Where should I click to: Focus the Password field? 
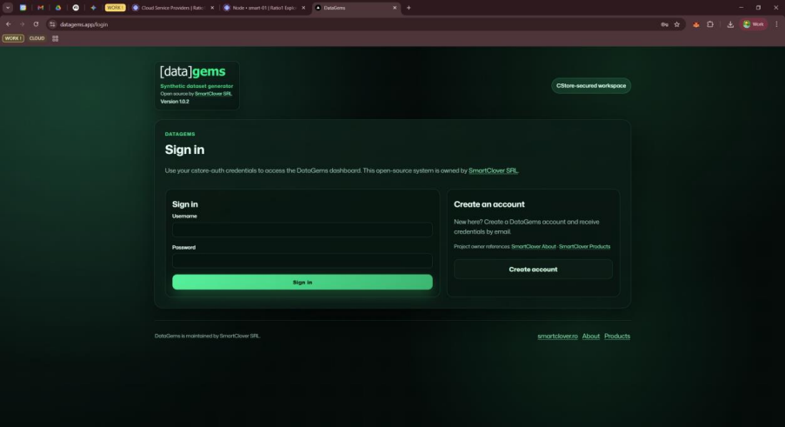click(303, 261)
